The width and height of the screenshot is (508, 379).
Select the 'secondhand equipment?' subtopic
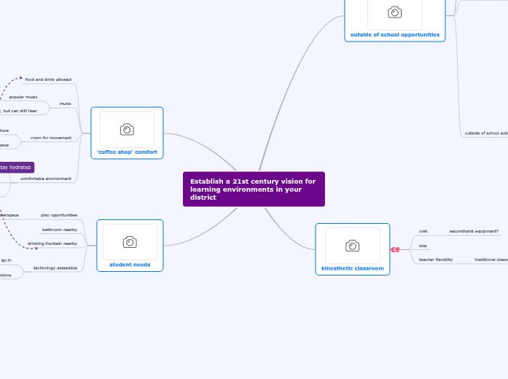[x=474, y=231]
